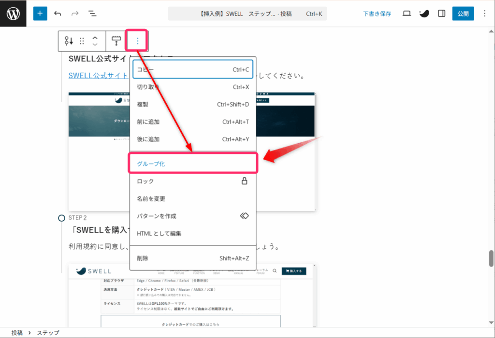The image size is (495, 338).
Task: Click the laptop preview icon
Action: click(407, 14)
